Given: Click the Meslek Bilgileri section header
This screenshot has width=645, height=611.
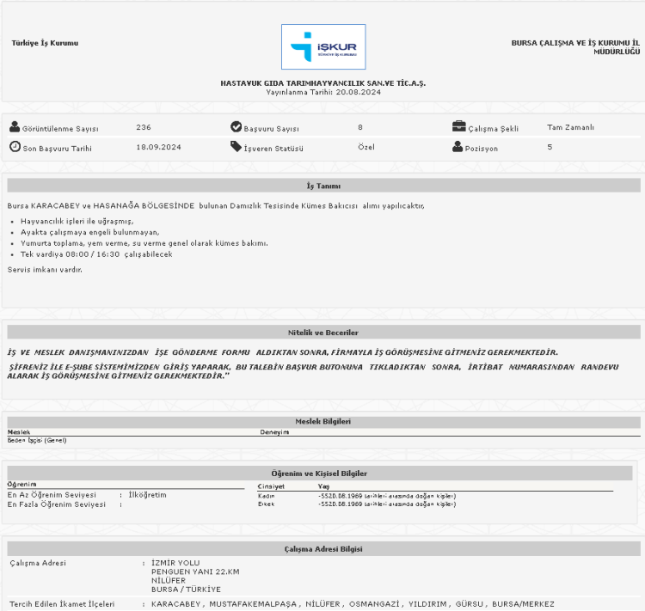Looking at the screenshot, I should (x=323, y=421).
